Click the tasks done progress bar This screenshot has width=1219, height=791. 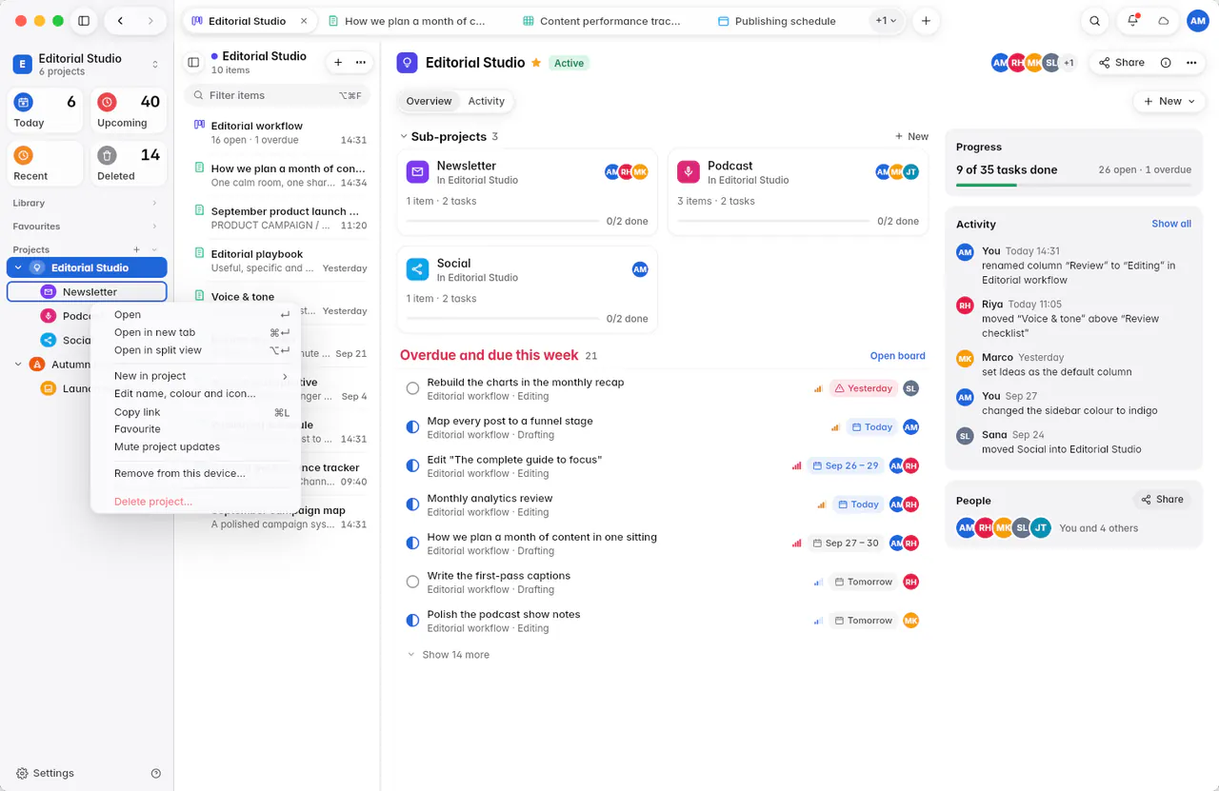pyautogui.click(x=1073, y=185)
